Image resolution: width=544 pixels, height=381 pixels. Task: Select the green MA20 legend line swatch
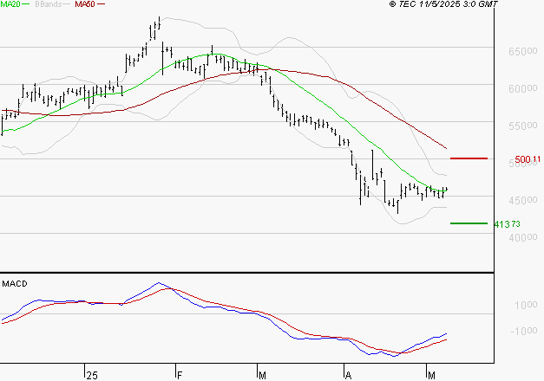26,4
